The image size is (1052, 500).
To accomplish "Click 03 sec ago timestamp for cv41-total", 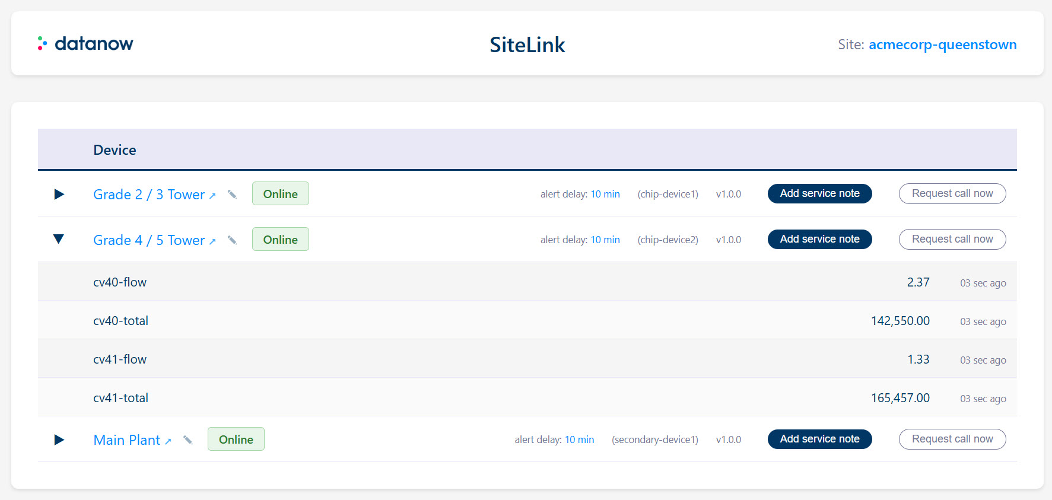I will coord(983,399).
